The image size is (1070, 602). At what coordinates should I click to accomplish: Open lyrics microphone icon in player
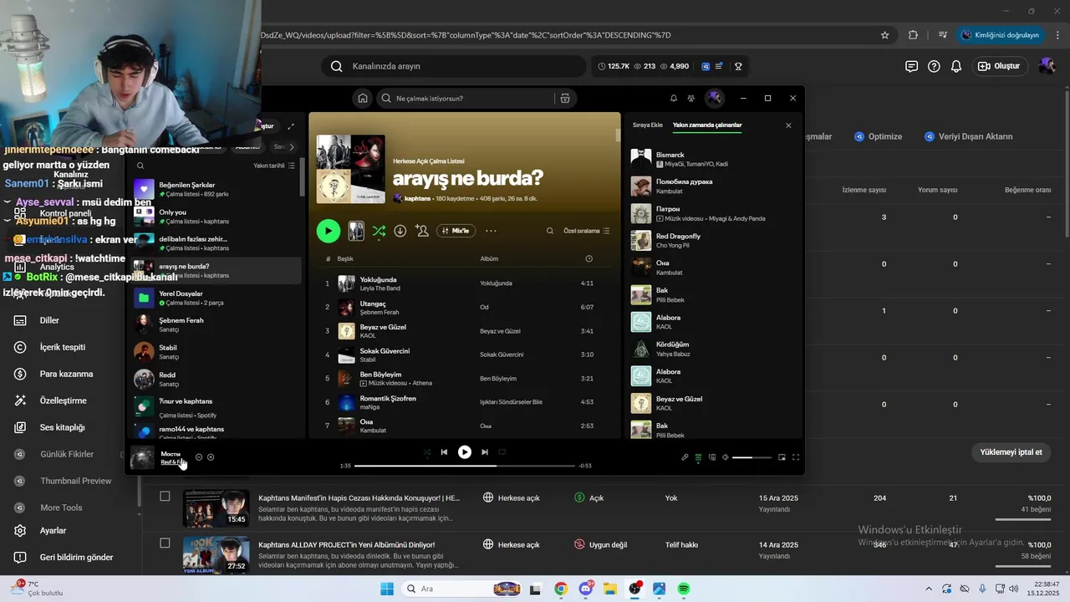pyautogui.click(x=685, y=457)
